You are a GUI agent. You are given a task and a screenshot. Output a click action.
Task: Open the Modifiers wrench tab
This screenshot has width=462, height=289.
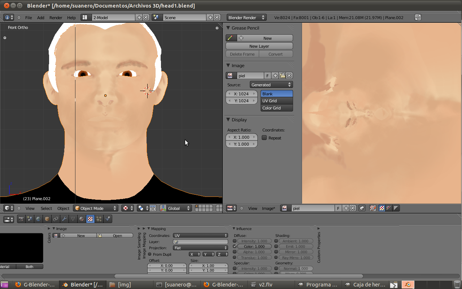[x=64, y=219]
